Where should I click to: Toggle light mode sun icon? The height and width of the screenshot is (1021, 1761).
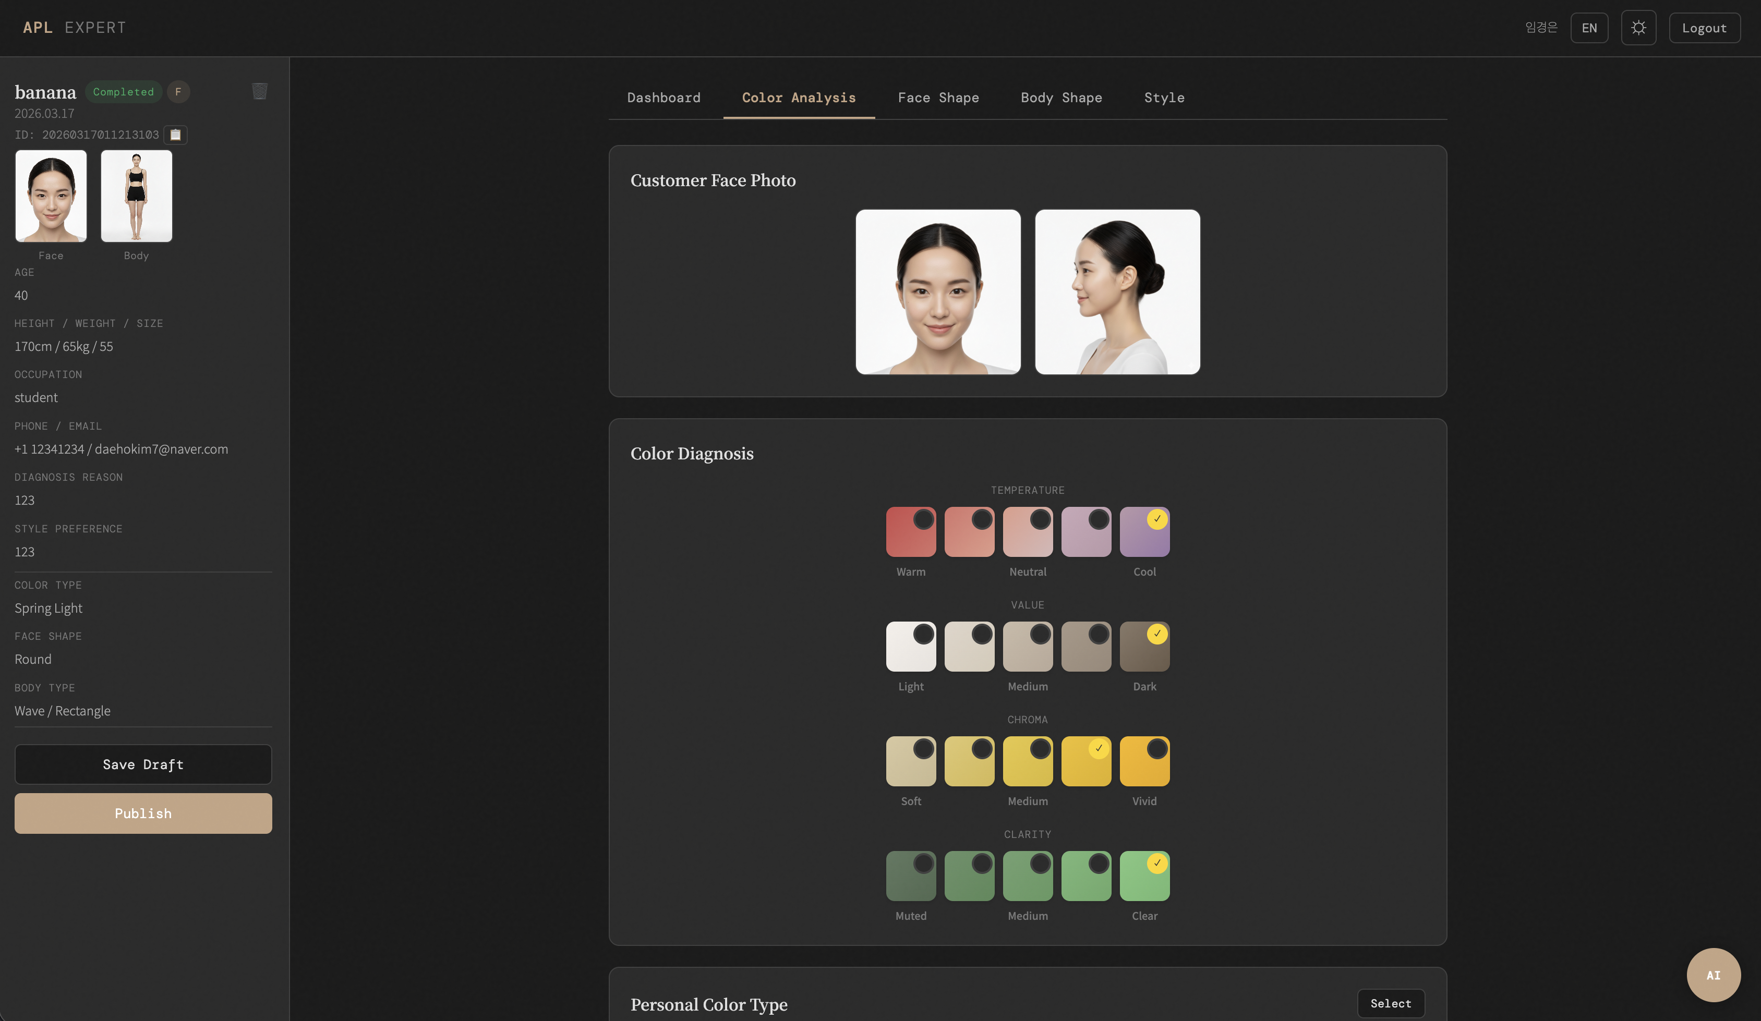1638,28
